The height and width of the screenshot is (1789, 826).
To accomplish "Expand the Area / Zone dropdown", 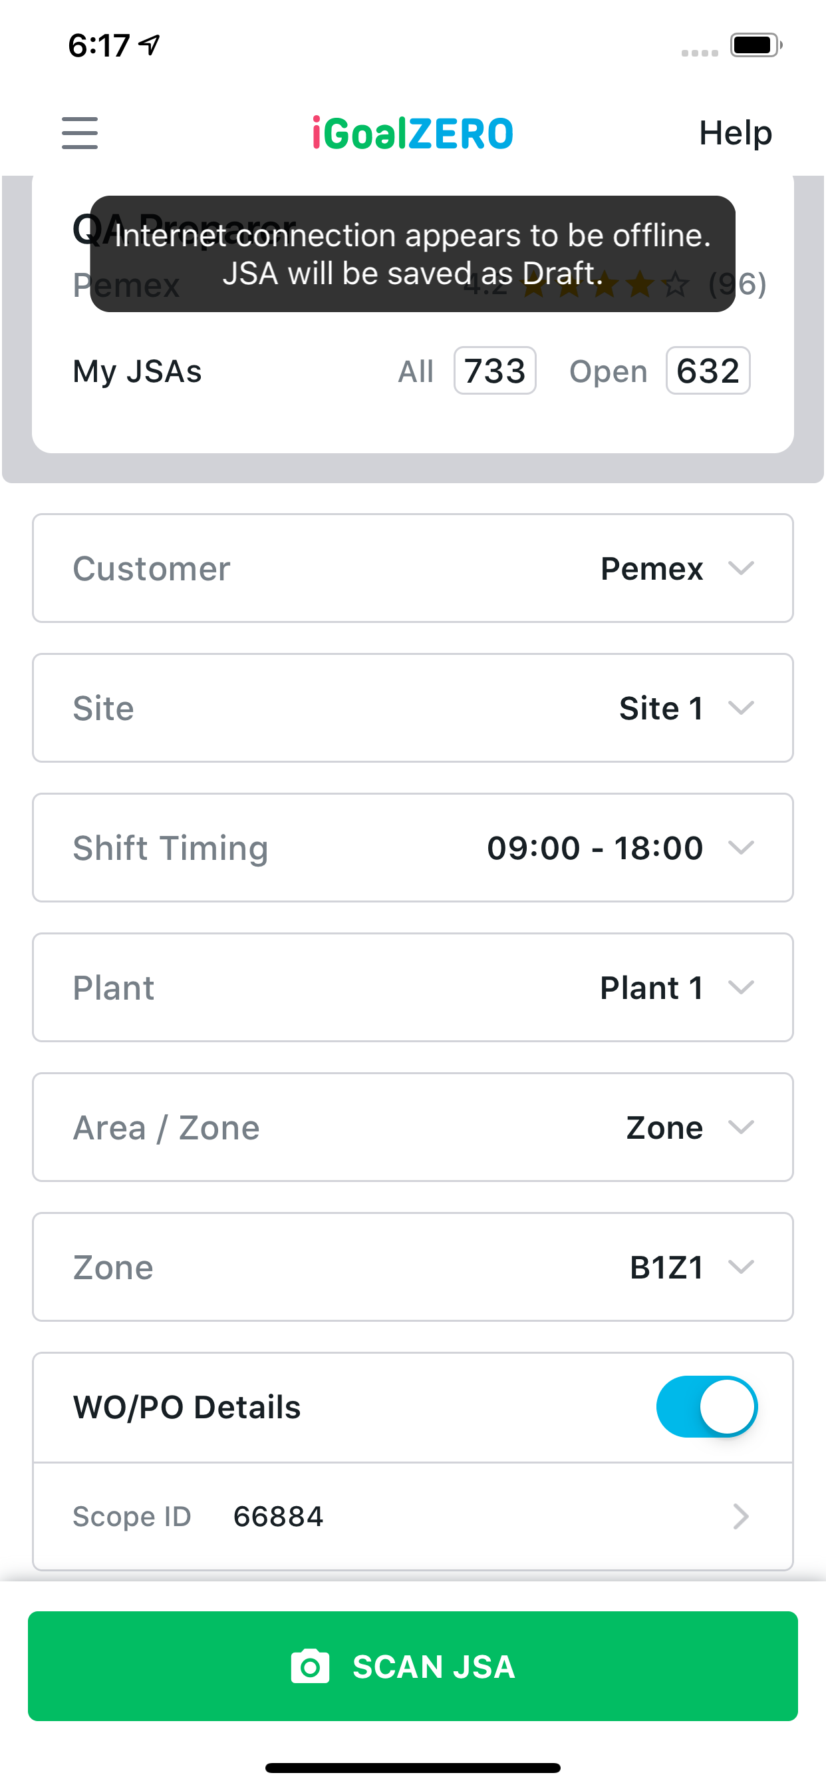I will click(x=741, y=1127).
